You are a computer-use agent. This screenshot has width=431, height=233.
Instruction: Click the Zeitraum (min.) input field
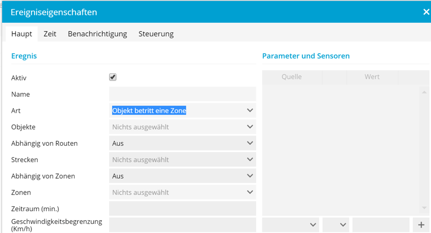(182, 209)
